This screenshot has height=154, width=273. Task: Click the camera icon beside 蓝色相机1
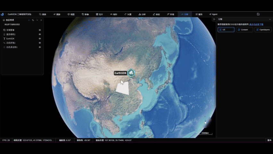(4, 34)
